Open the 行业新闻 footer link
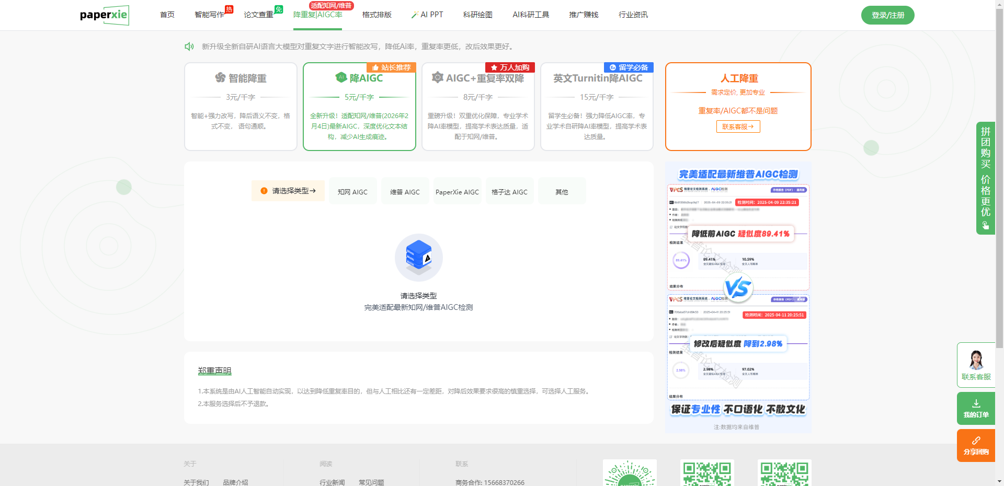1004x486 pixels. pyautogui.click(x=332, y=482)
